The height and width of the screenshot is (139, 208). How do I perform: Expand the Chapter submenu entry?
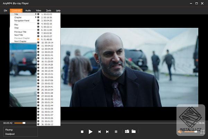pyautogui.click(x=23, y=17)
